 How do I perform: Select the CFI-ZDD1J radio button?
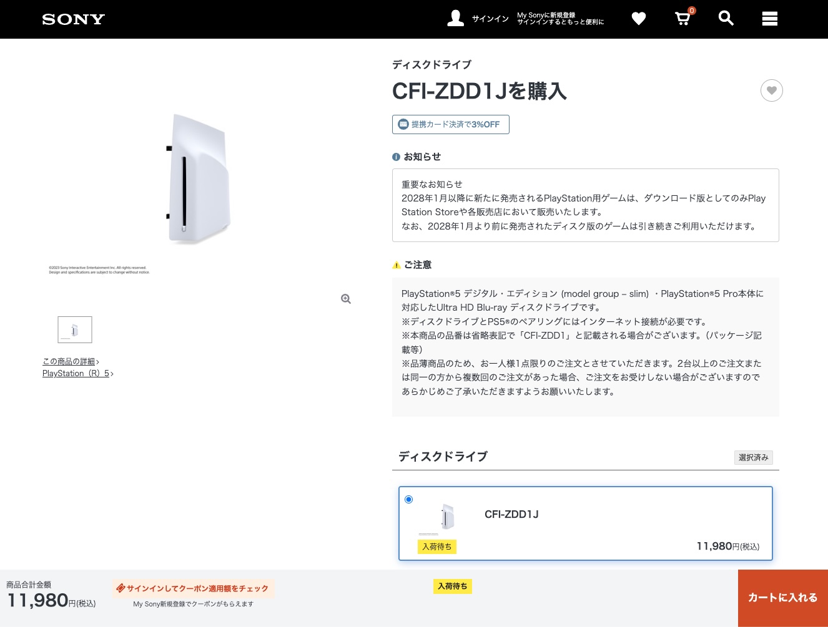pyautogui.click(x=409, y=499)
